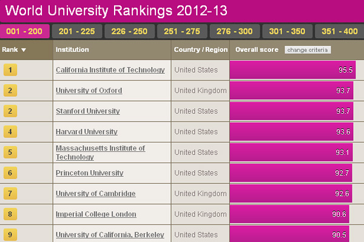This screenshot has height=242, width=364.
Task: Click the rank 8 yellow badge
Action: coord(12,214)
